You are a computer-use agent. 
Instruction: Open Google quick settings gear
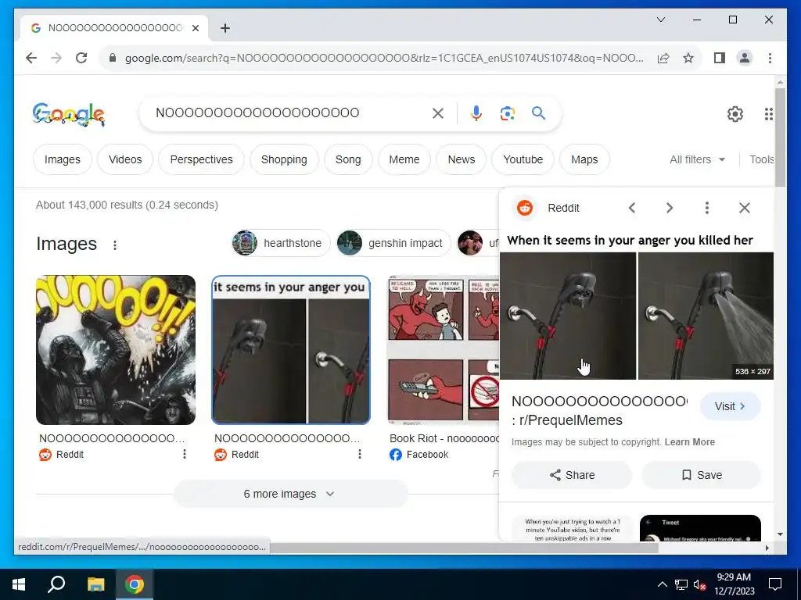click(735, 114)
